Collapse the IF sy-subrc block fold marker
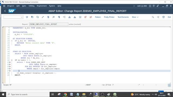The height and width of the screenshot is (97, 173). pyautogui.click(x=12, y=60)
